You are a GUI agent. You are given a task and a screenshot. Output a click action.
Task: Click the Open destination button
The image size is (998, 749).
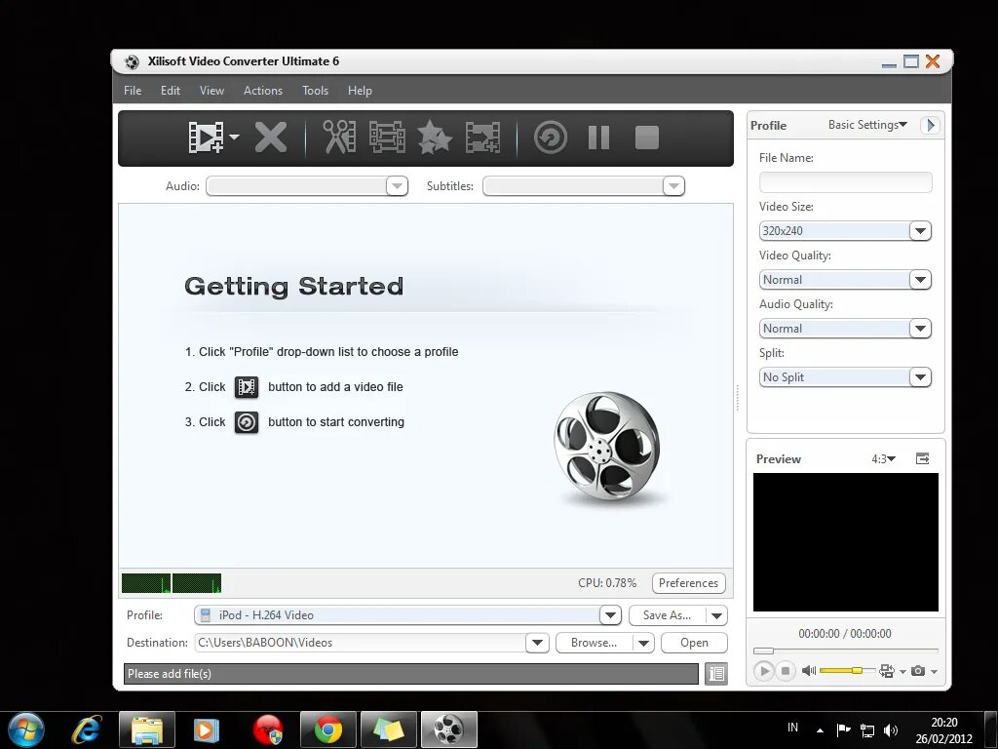[x=694, y=643]
